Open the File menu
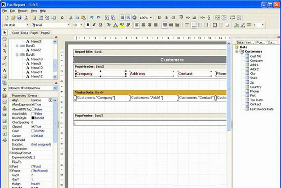 tap(4, 11)
